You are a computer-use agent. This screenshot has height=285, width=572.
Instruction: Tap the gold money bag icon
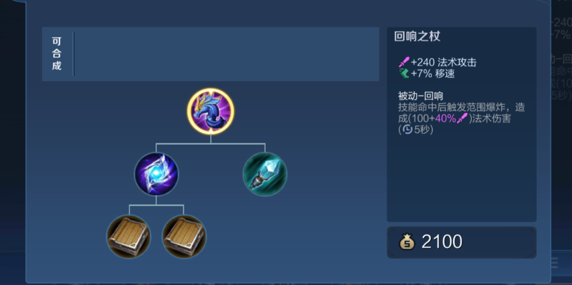coord(407,242)
